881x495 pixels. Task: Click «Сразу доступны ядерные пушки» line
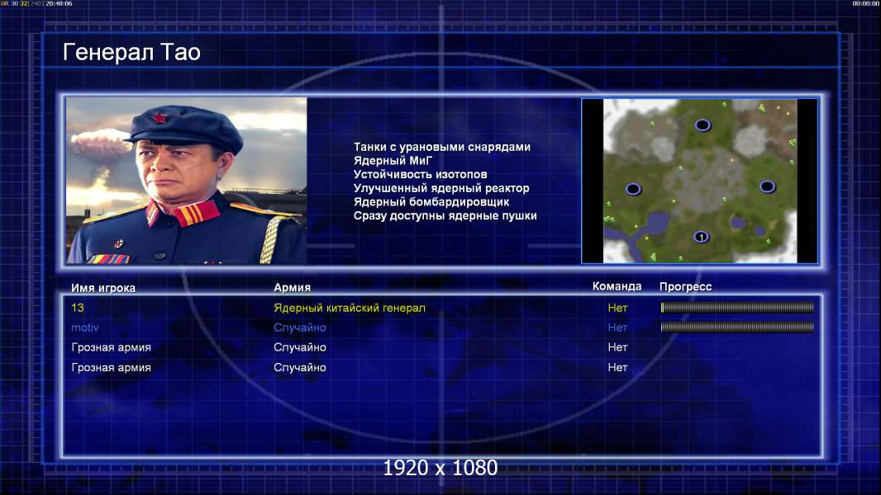[x=445, y=216]
